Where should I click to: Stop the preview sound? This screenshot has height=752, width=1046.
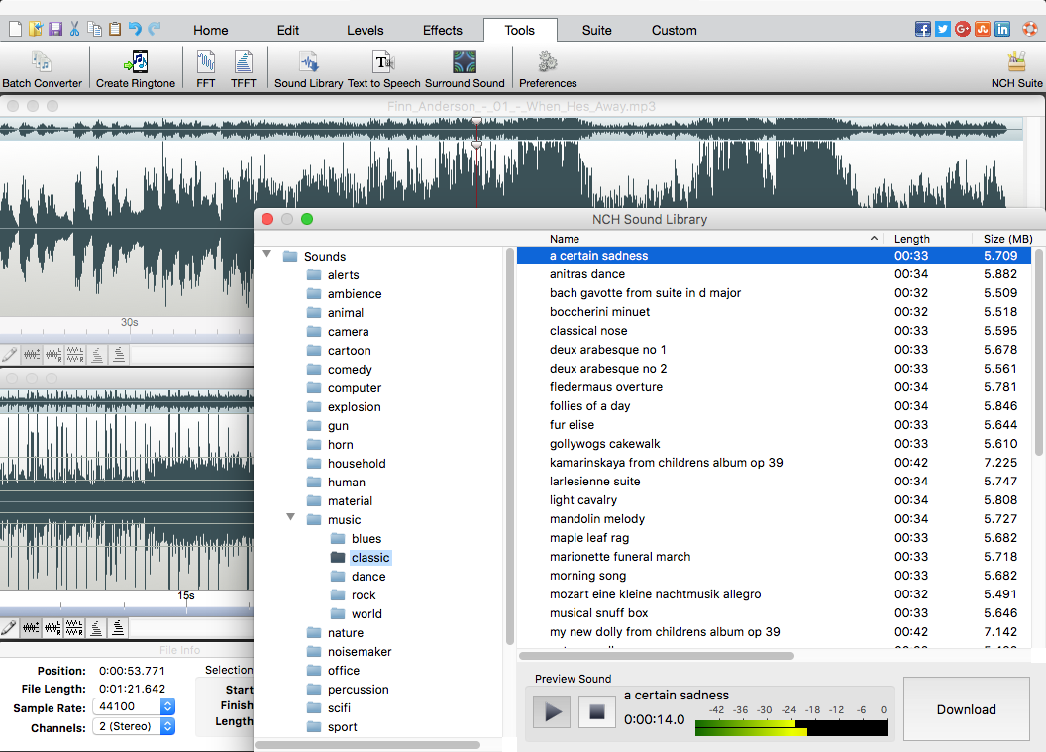(597, 712)
